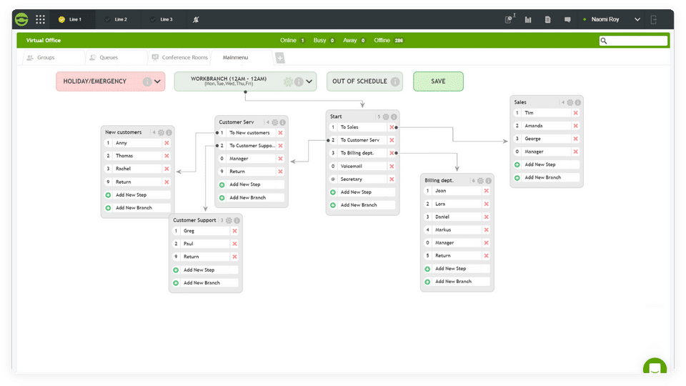
Task: Switch to the Queues tab
Action: click(x=116, y=58)
